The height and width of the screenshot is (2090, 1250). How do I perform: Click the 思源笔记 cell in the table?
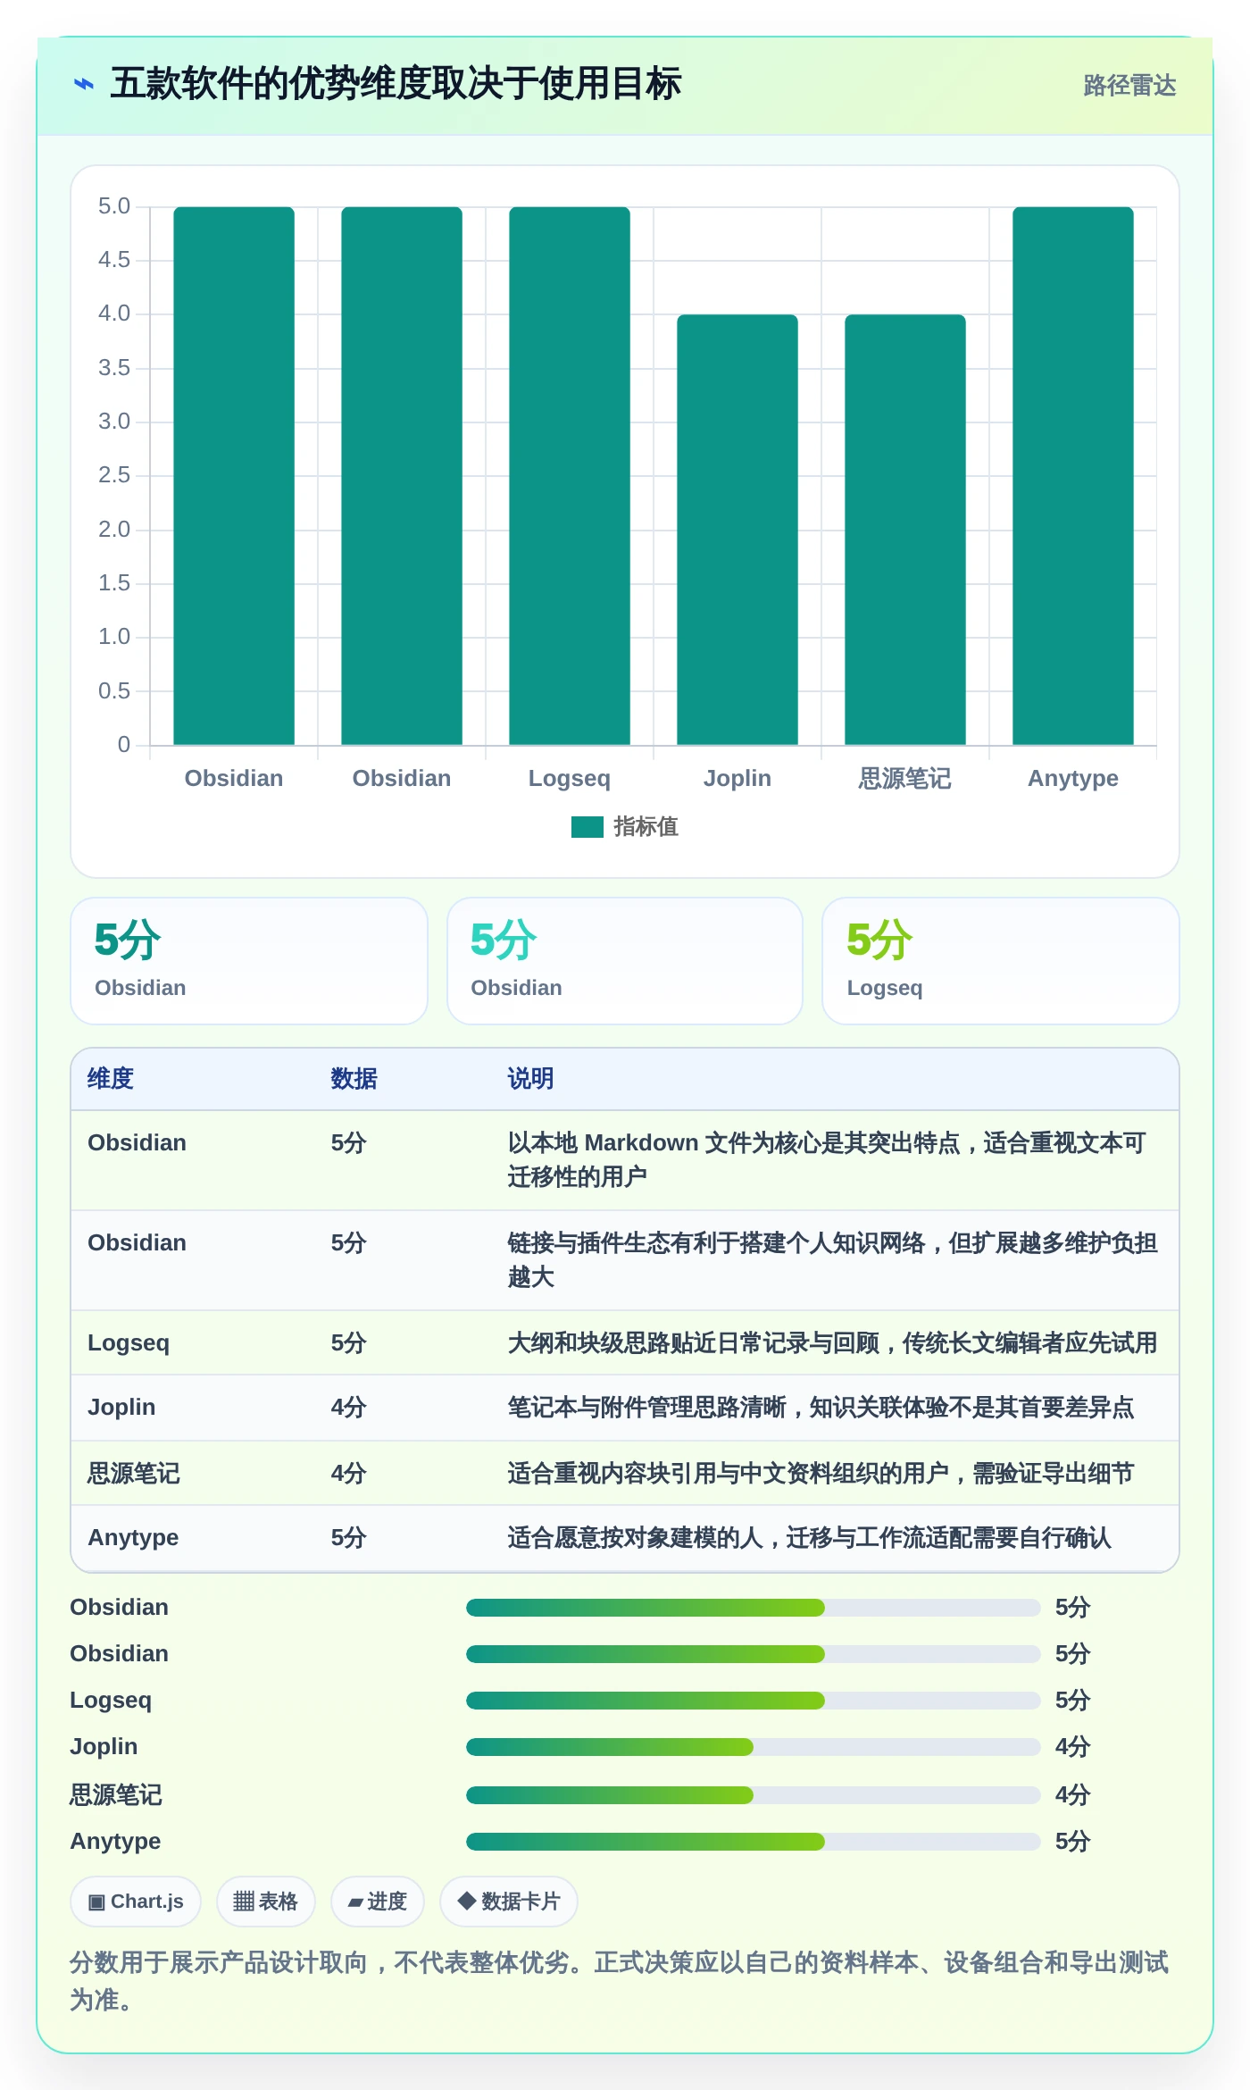(x=134, y=1474)
